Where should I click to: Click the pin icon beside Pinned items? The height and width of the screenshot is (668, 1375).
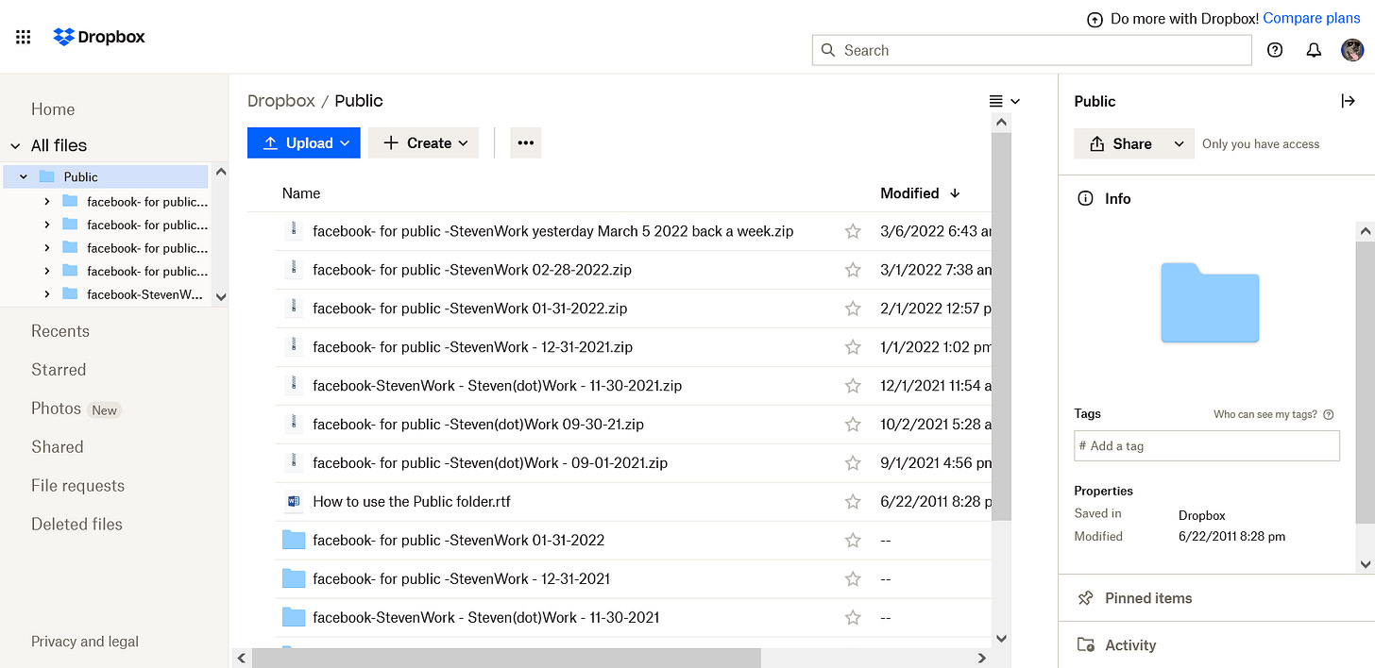point(1086,598)
